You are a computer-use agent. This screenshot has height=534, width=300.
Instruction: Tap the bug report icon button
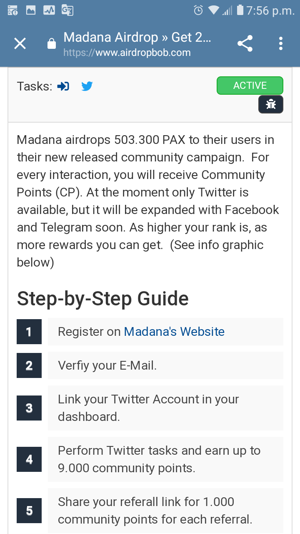point(271,104)
